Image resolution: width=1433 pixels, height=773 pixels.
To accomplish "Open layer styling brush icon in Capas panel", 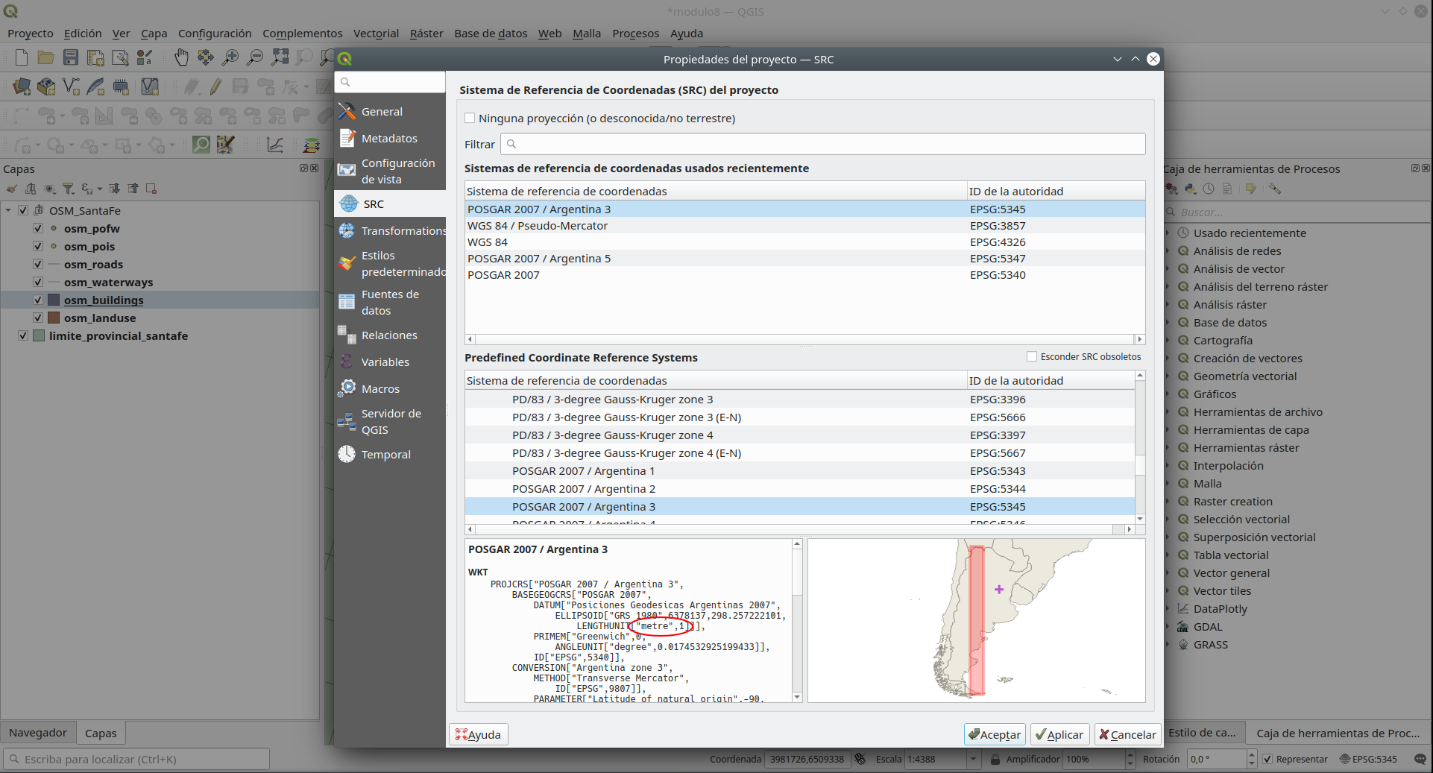I will pyautogui.click(x=12, y=189).
